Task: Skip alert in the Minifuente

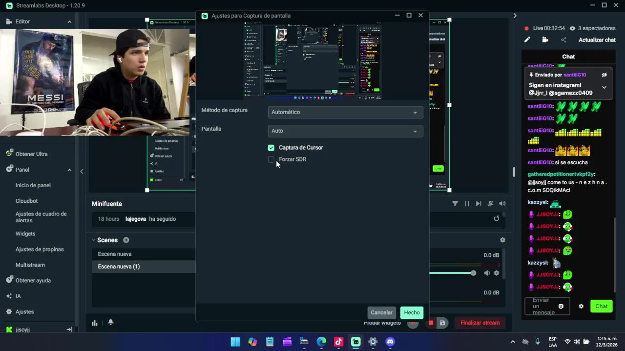Action: (479, 204)
